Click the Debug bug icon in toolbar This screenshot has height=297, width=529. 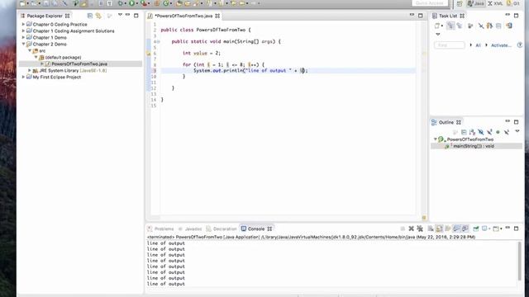pos(121,3)
